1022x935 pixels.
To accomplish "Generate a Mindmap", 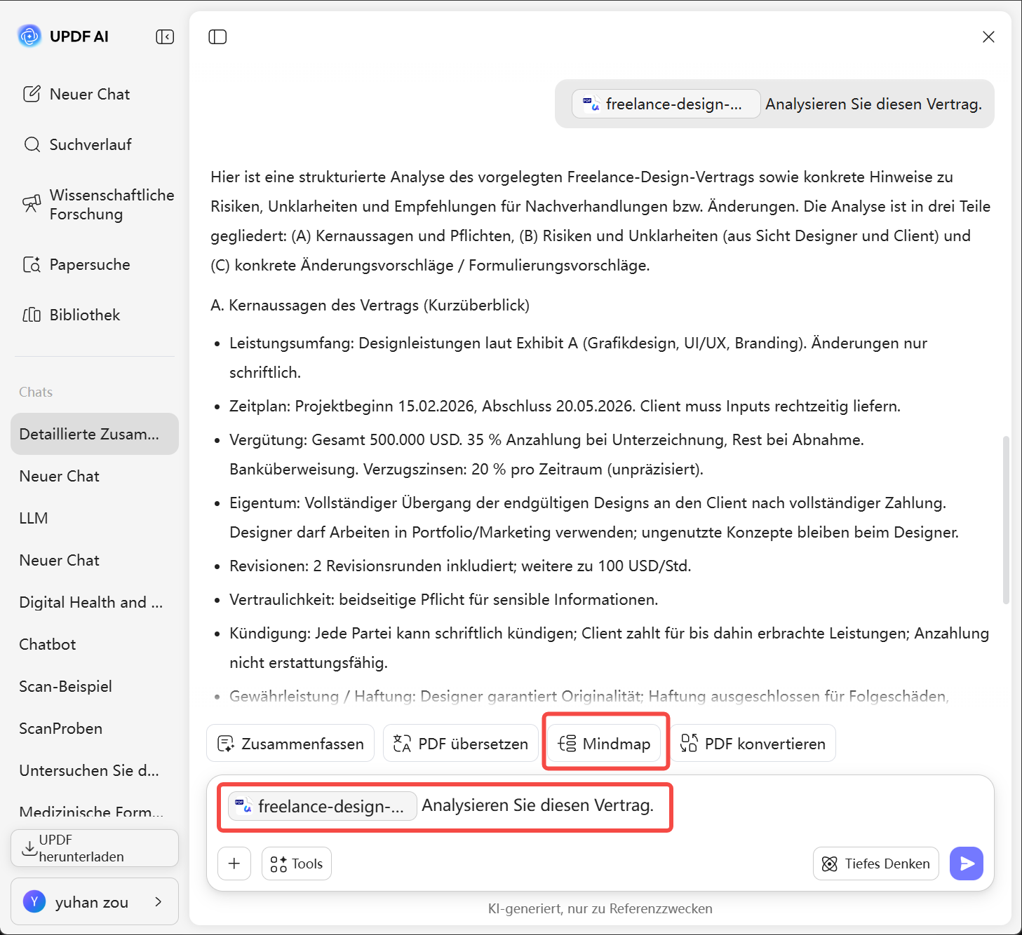I will click(605, 743).
